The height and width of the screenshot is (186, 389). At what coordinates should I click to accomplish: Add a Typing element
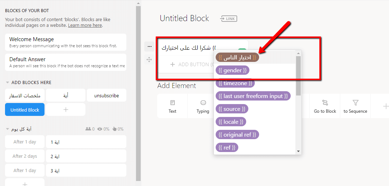click(203, 106)
